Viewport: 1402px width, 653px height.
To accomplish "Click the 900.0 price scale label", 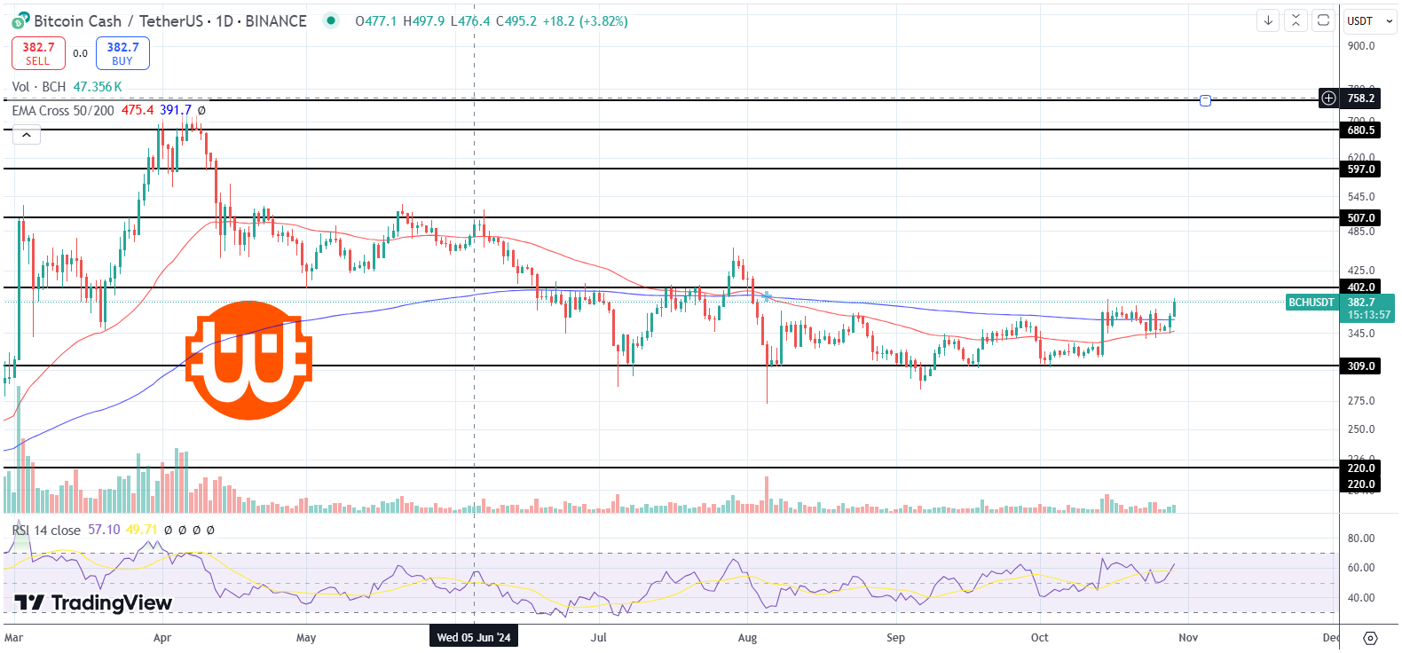I will point(1361,46).
